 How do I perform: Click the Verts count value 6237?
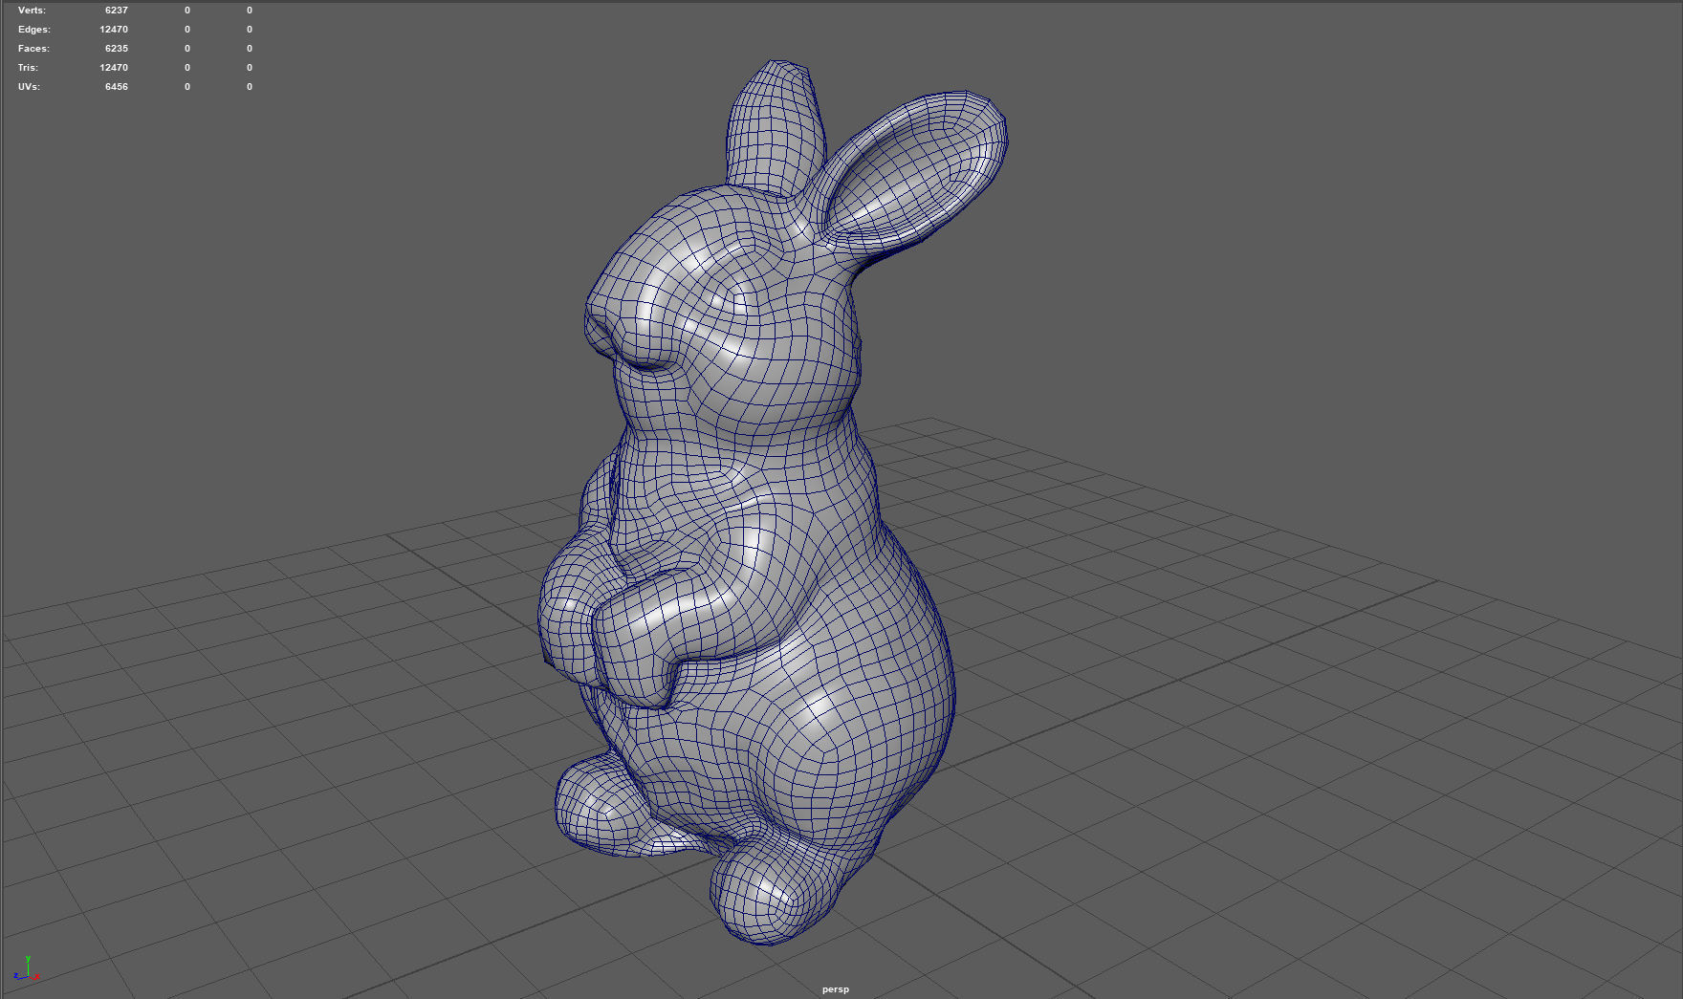tap(117, 11)
